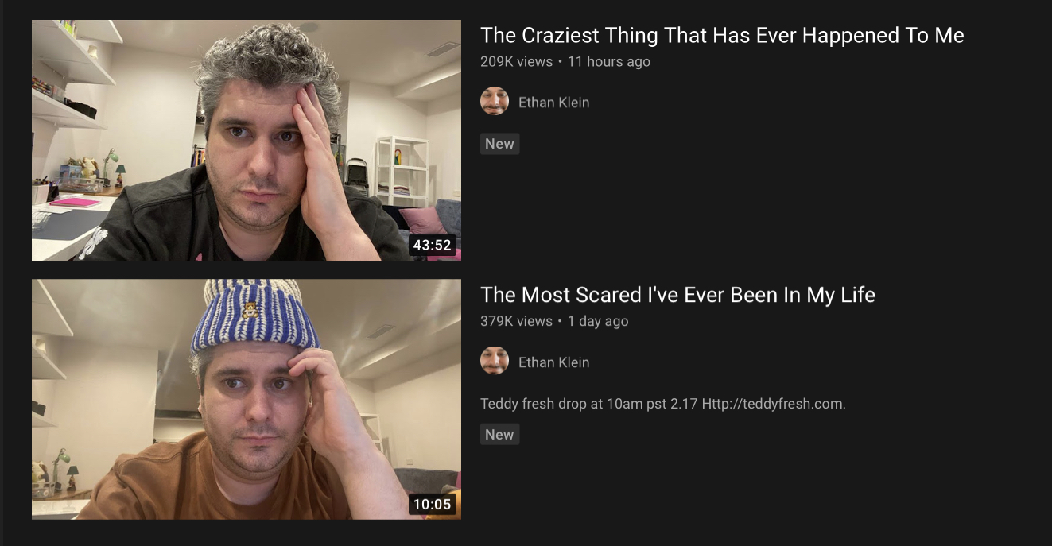Screen dimensions: 1052x546
Task: Open the thumbnail with the 10:05 video
Action: click(247, 399)
